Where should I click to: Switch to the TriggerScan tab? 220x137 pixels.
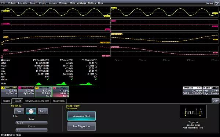[x=59, y=101]
